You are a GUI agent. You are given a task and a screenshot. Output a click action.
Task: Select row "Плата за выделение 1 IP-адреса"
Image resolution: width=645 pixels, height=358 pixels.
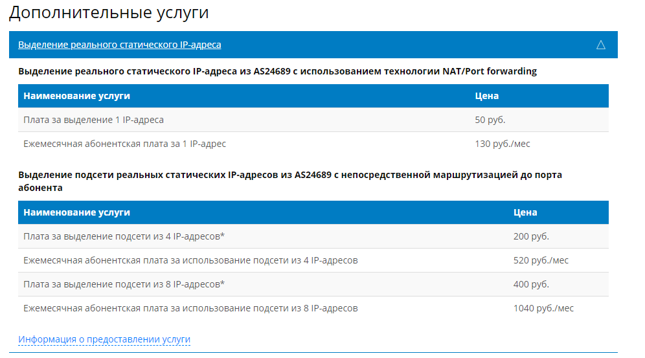click(313, 120)
